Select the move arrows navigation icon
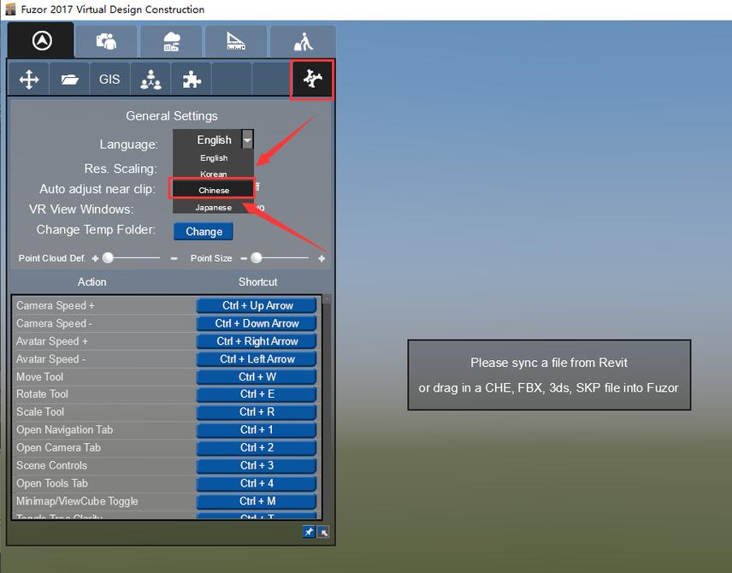732x573 pixels. point(29,80)
